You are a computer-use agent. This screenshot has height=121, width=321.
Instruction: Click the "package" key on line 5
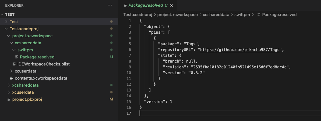pos(168,44)
